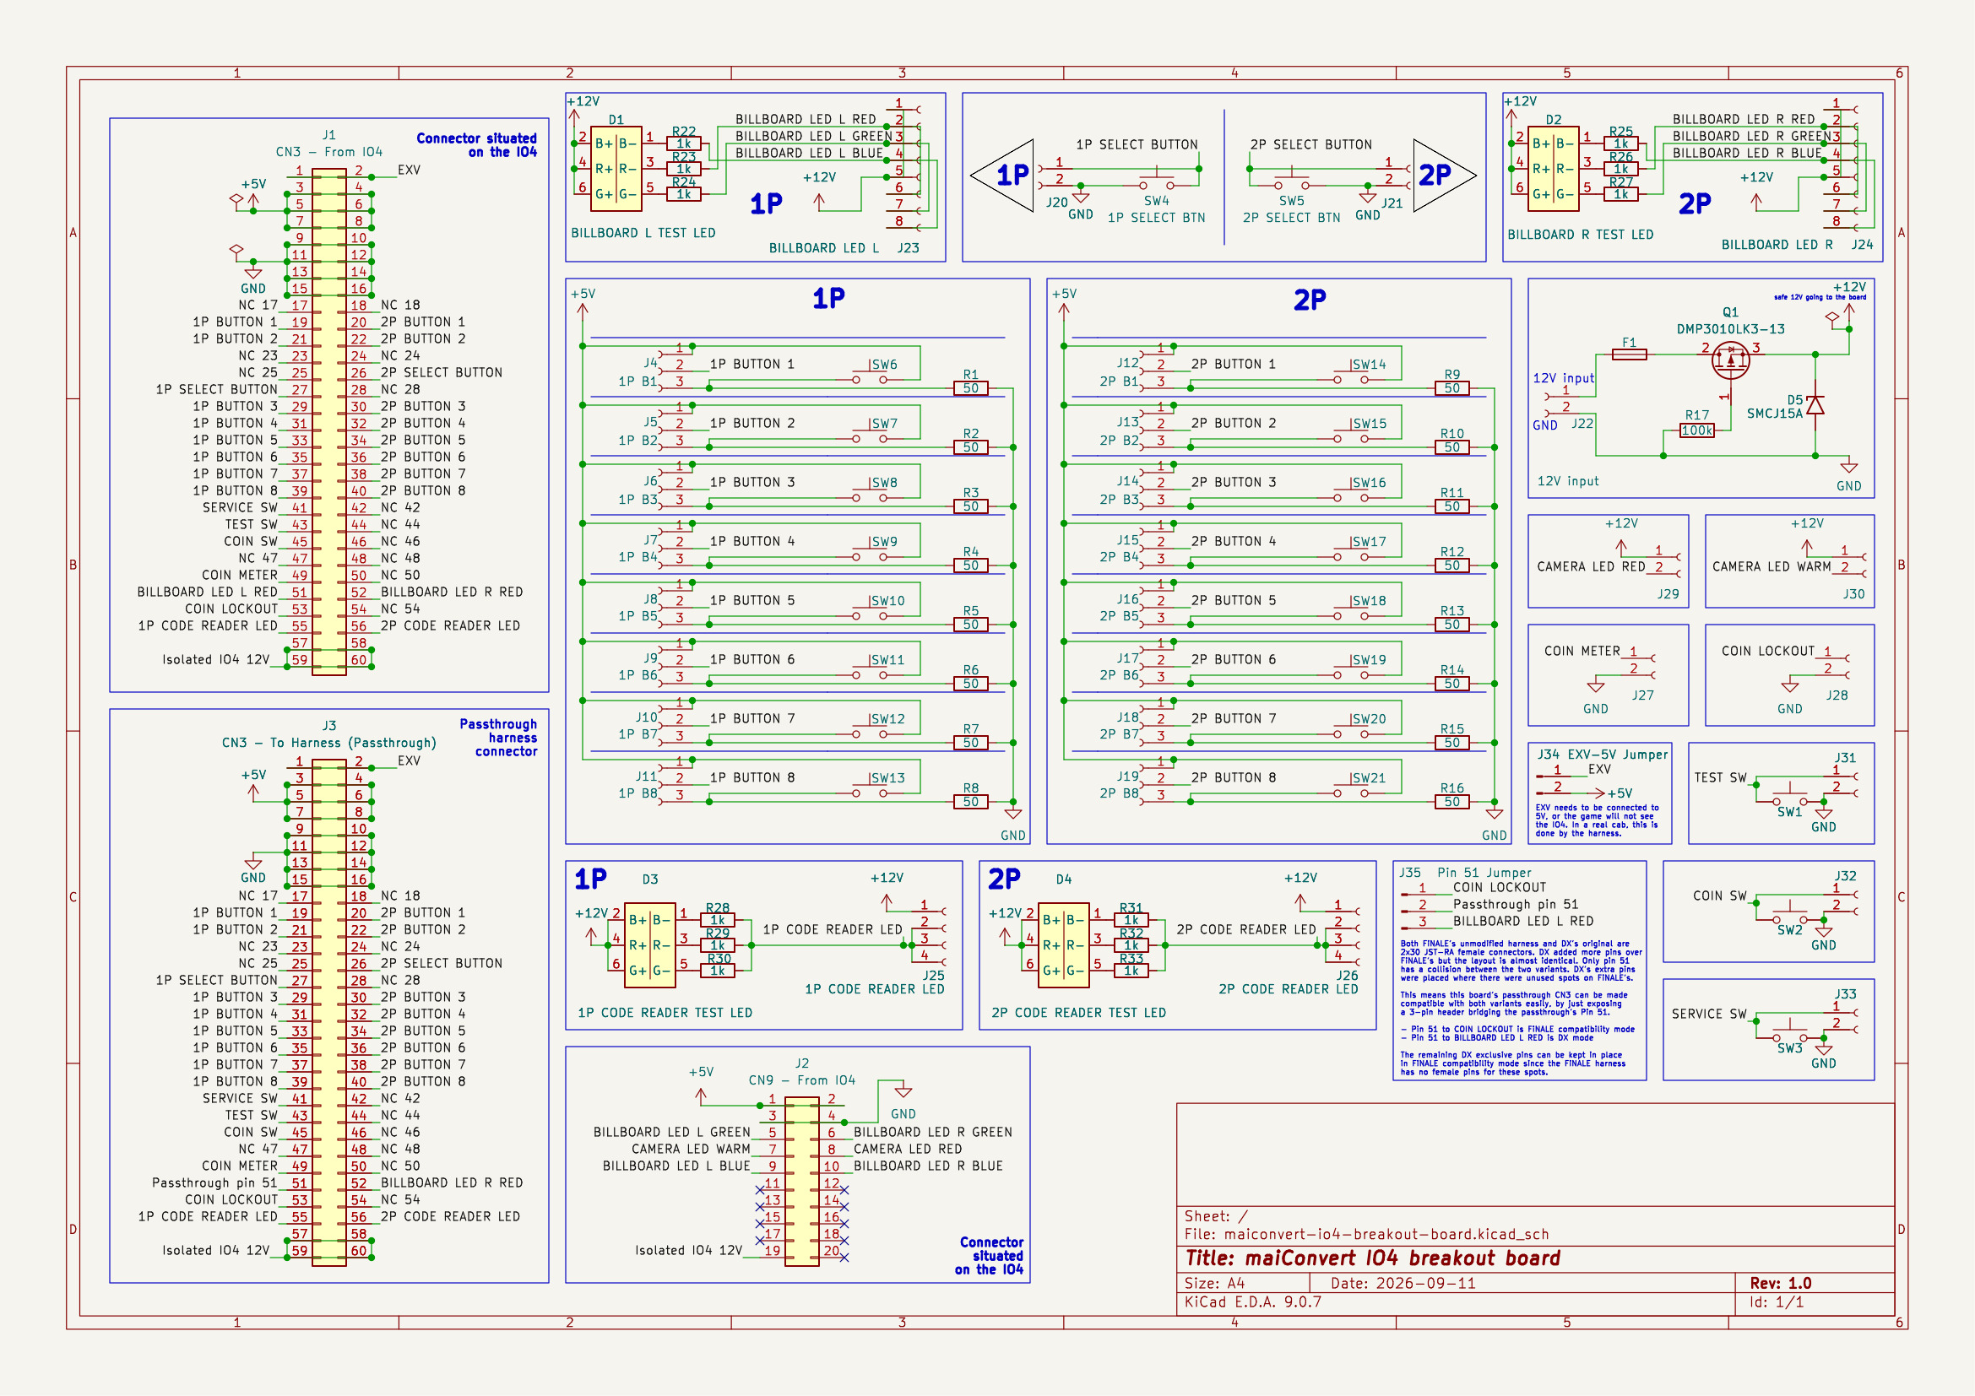Select '2P SELECT BUTTON' label at J21

(x=1311, y=144)
